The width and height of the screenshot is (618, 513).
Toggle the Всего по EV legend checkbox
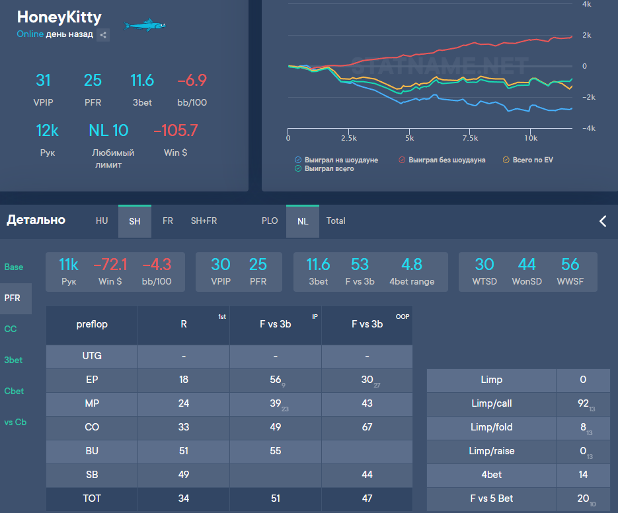[x=506, y=160]
